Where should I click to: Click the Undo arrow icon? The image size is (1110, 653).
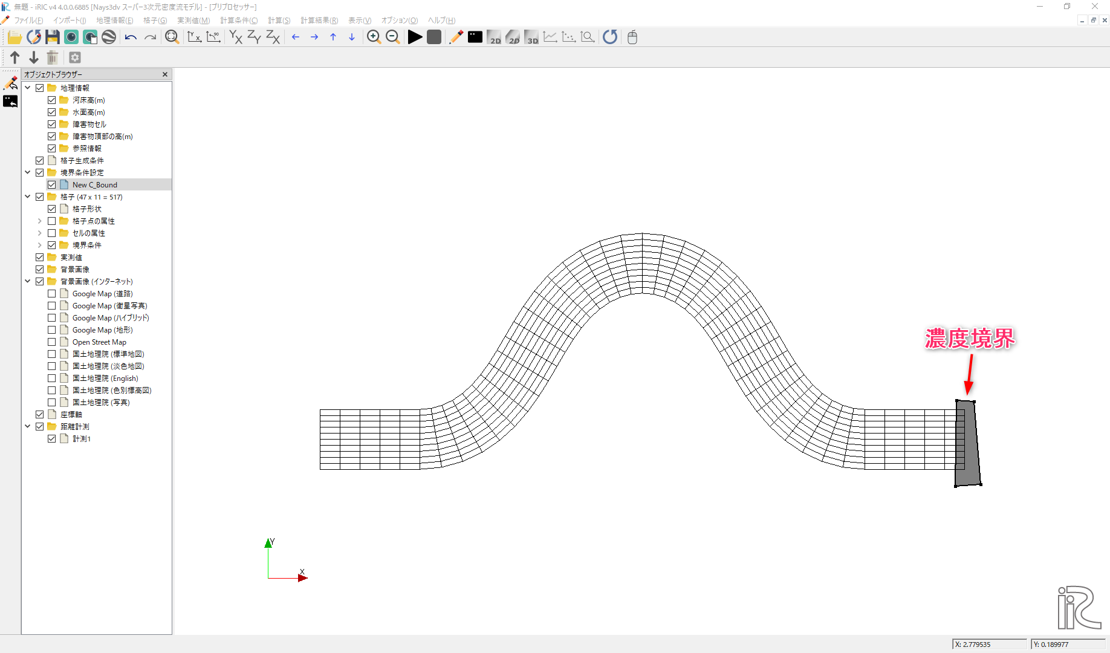(x=131, y=37)
